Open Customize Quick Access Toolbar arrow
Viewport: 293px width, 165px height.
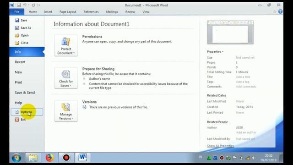(39, 5)
